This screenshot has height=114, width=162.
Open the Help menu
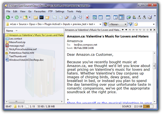coord(79,11)
